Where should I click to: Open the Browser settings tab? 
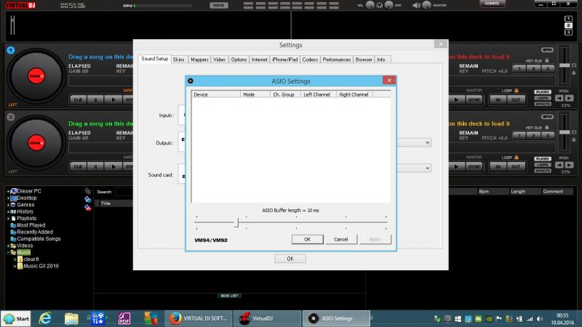pyautogui.click(x=364, y=60)
